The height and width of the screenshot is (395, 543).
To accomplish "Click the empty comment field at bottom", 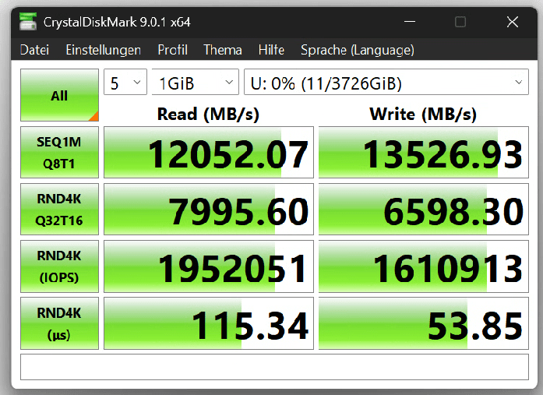I will point(274,367).
